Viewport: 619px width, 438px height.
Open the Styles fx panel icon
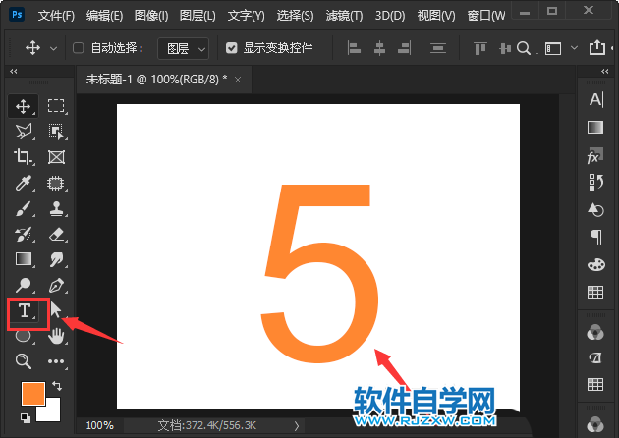coord(595,156)
